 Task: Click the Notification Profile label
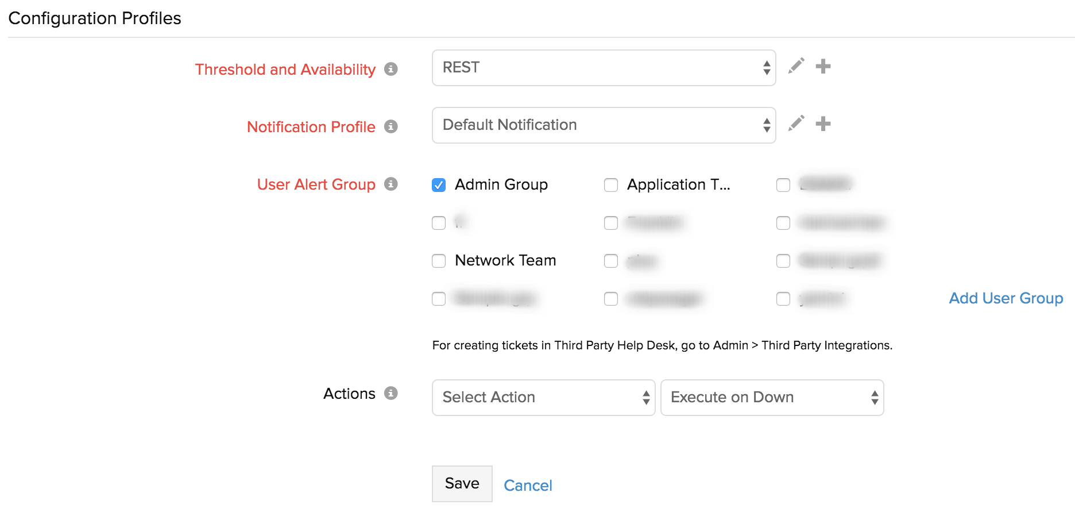tap(311, 127)
